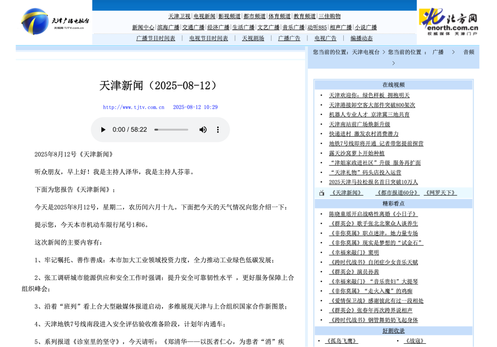
Task: Open 《非你莫属》"走火入魔"的鸡痴
Action: click(370, 291)
